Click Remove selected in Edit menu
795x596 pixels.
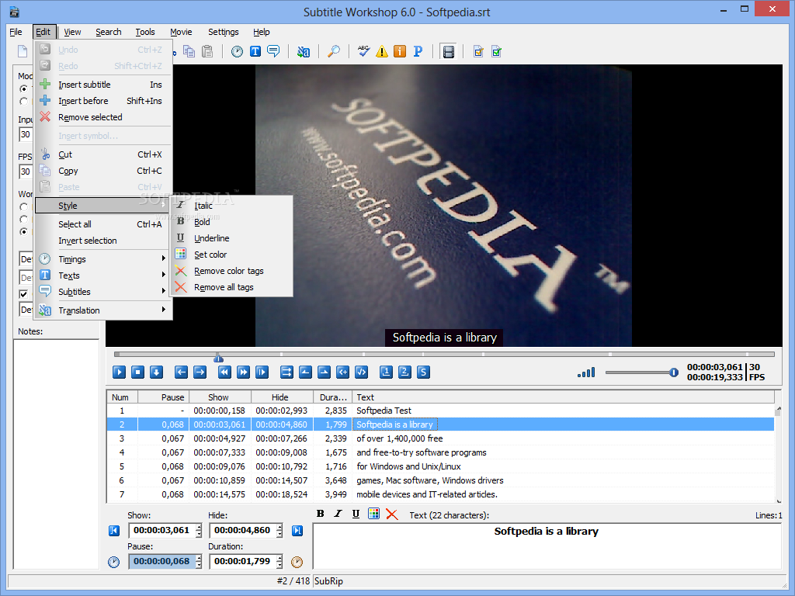click(x=103, y=117)
